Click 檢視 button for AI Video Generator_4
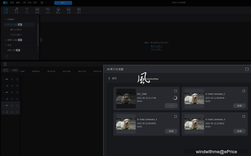251x156 pixels. click(239, 131)
